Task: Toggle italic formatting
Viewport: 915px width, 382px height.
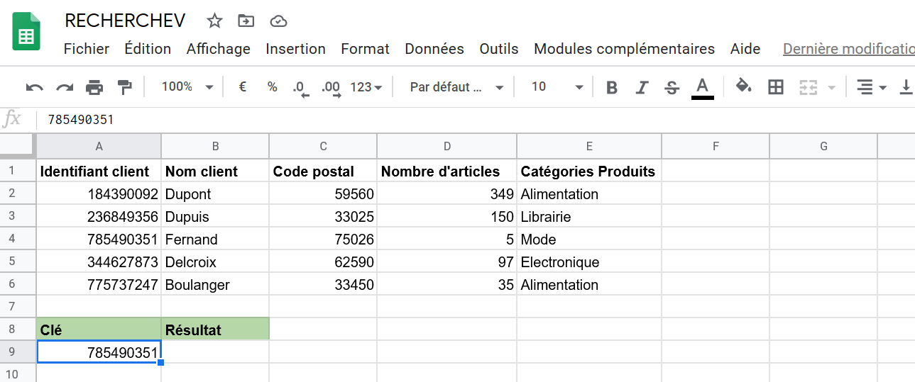Action: pyautogui.click(x=642, y=87)
